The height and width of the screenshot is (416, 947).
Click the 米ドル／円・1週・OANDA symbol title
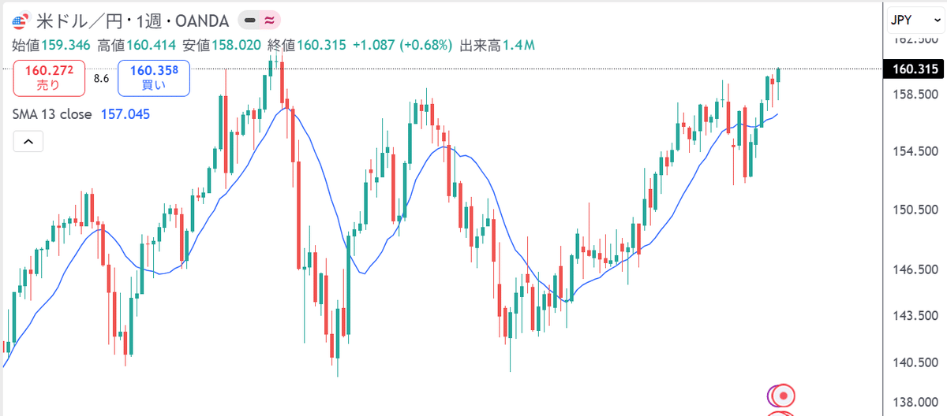click(133, 20)
